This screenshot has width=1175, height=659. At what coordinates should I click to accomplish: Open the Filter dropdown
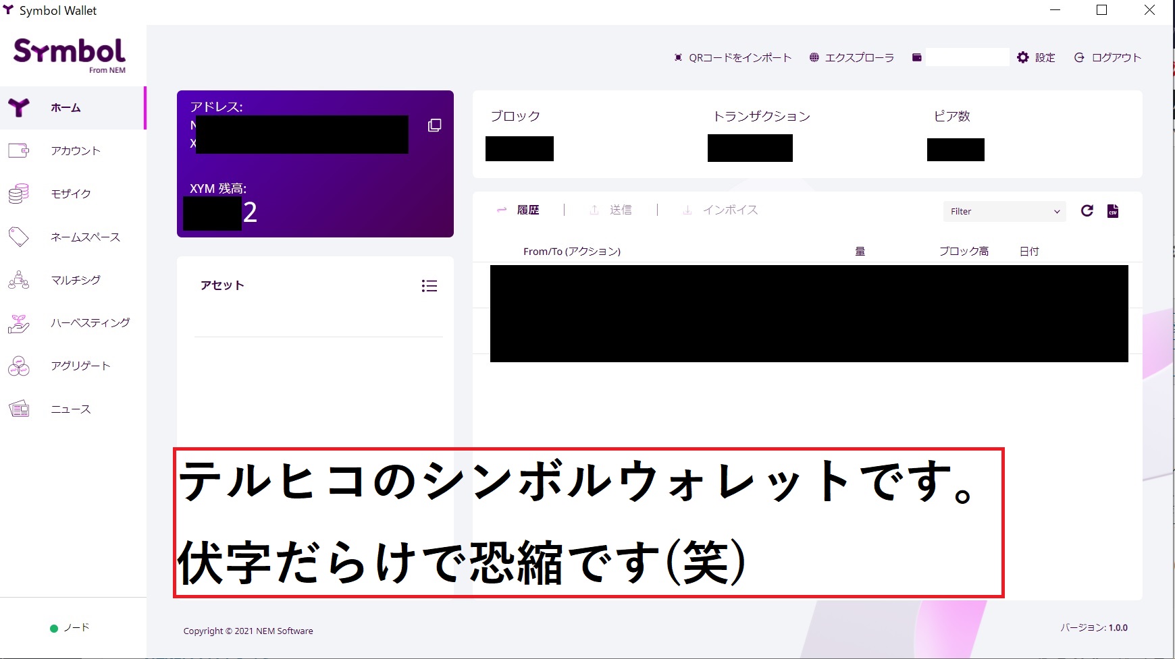coord(1004,211)
